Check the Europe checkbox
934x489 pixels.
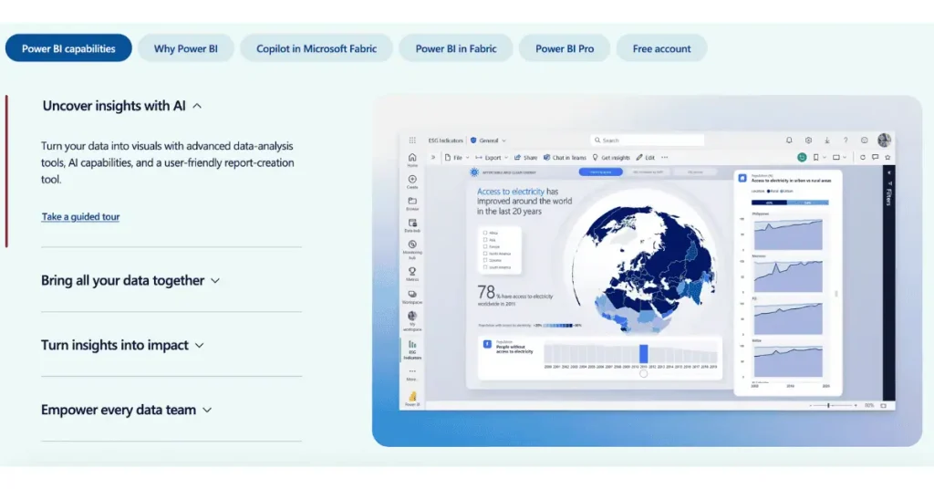click(x=485, y=246)
